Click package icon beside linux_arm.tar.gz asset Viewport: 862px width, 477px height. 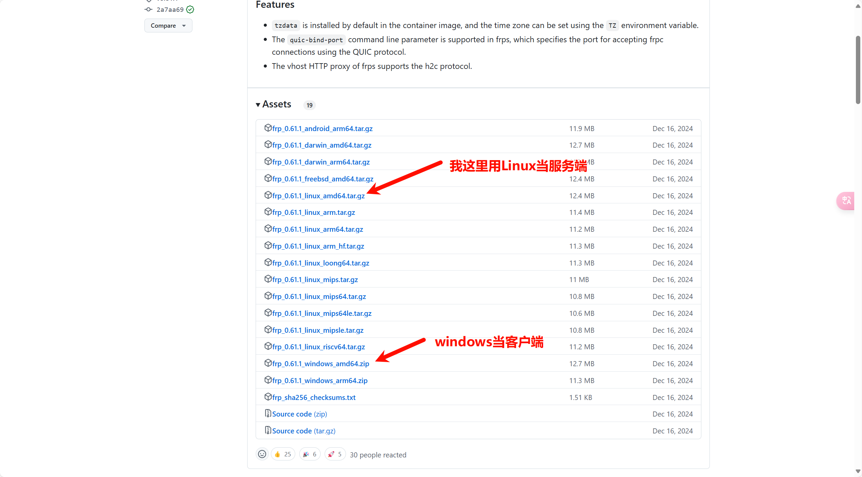tap(268, 211)
